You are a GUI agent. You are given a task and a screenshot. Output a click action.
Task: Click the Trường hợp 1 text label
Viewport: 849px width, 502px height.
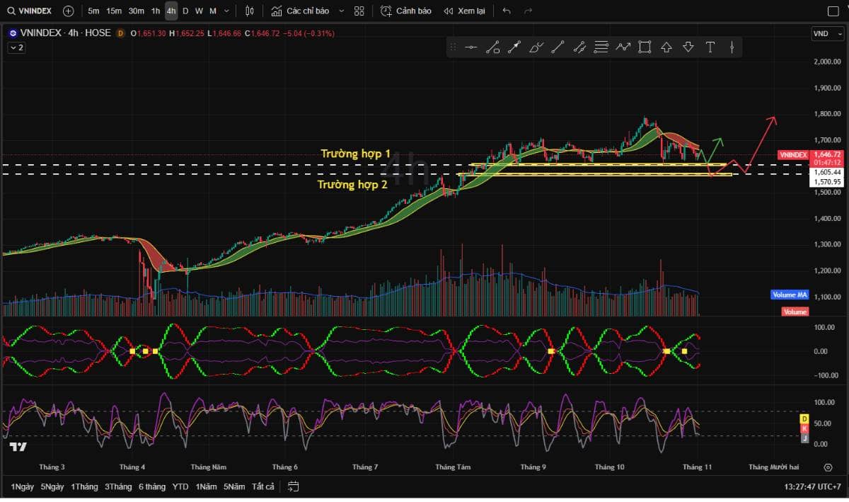point(355,154)
